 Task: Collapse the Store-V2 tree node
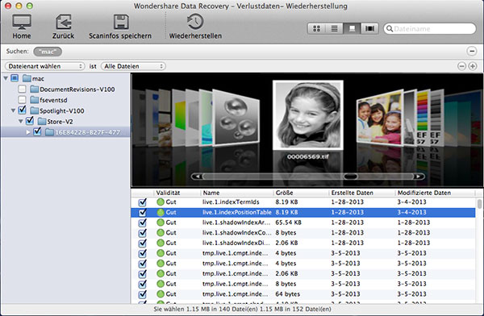[x=21, y=121]
